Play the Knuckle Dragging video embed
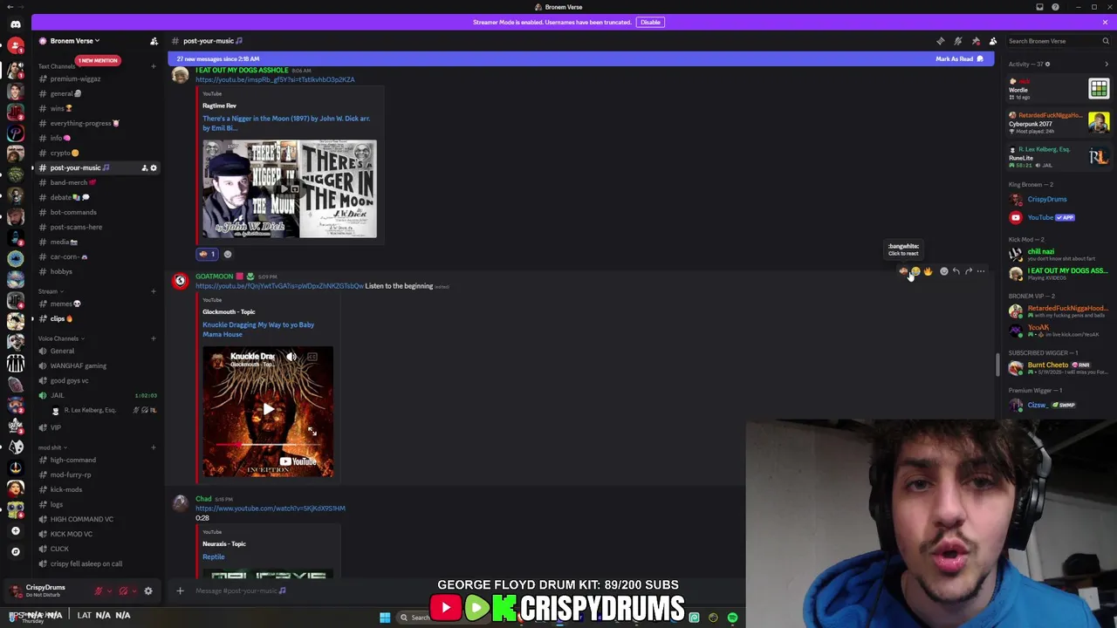Screen dimensions: 1117x628 point(268,409)
